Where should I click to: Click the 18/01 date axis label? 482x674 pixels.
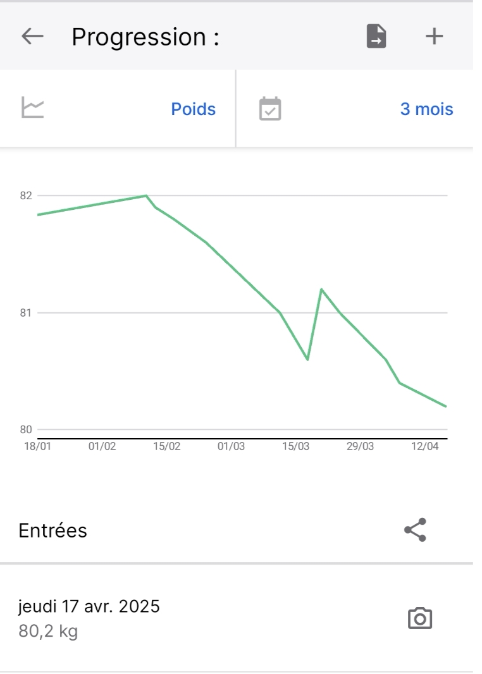[x=37, y=446]
